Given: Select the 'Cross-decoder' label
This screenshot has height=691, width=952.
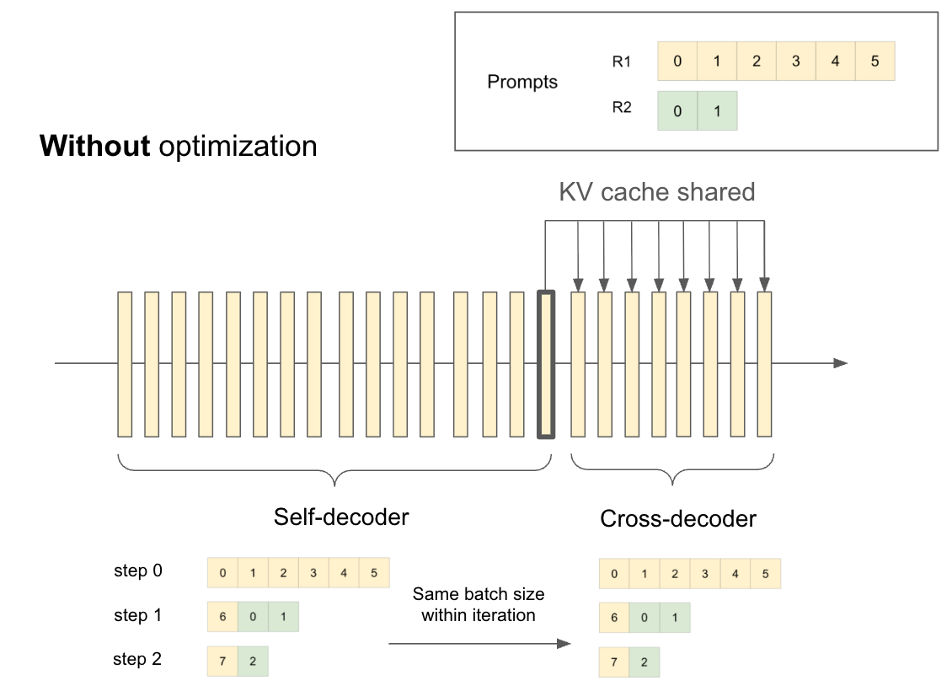Looking at the screenshot, I should click(x=678, y=518).
